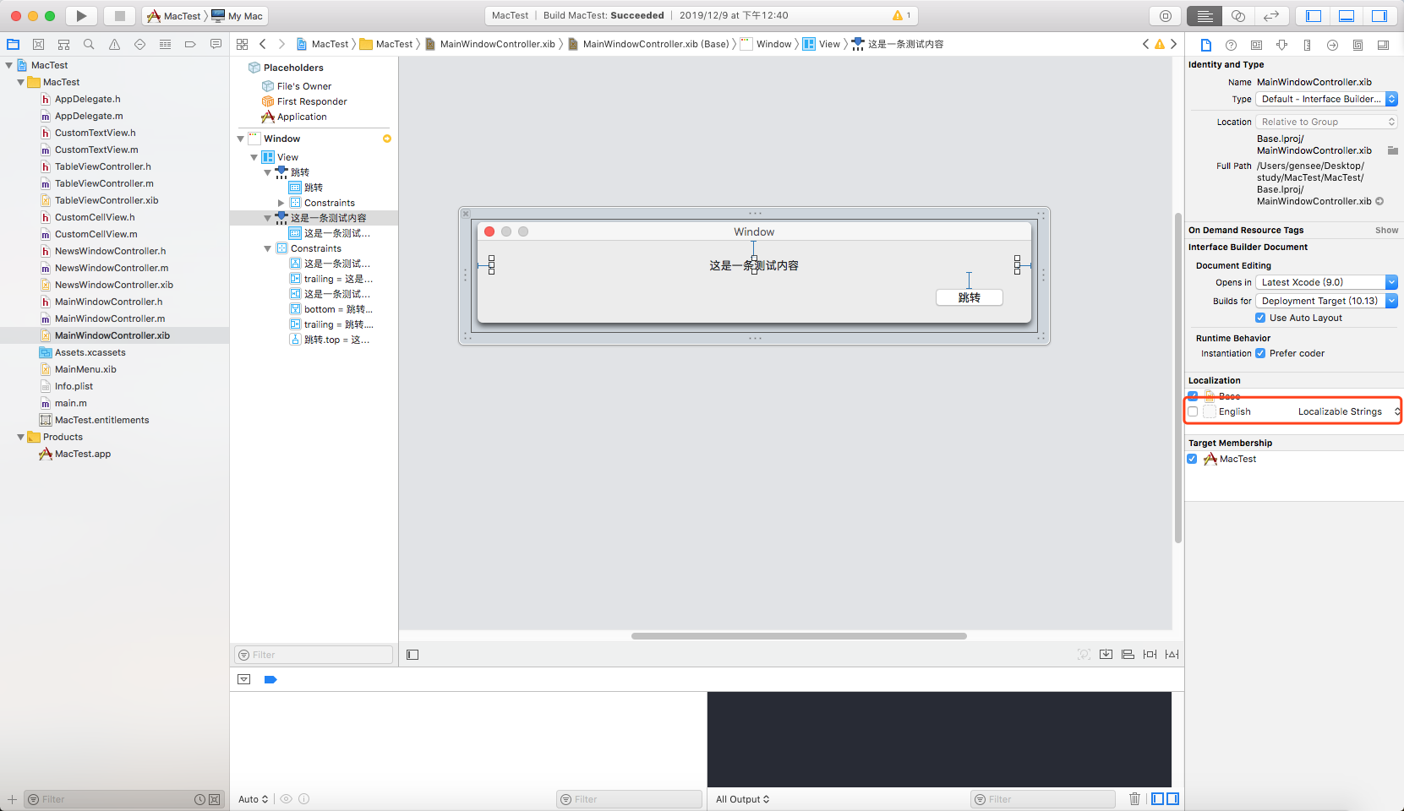Open the Location Relative to Group dropdown
The image size is (1404, 811).
point(1326,122)
